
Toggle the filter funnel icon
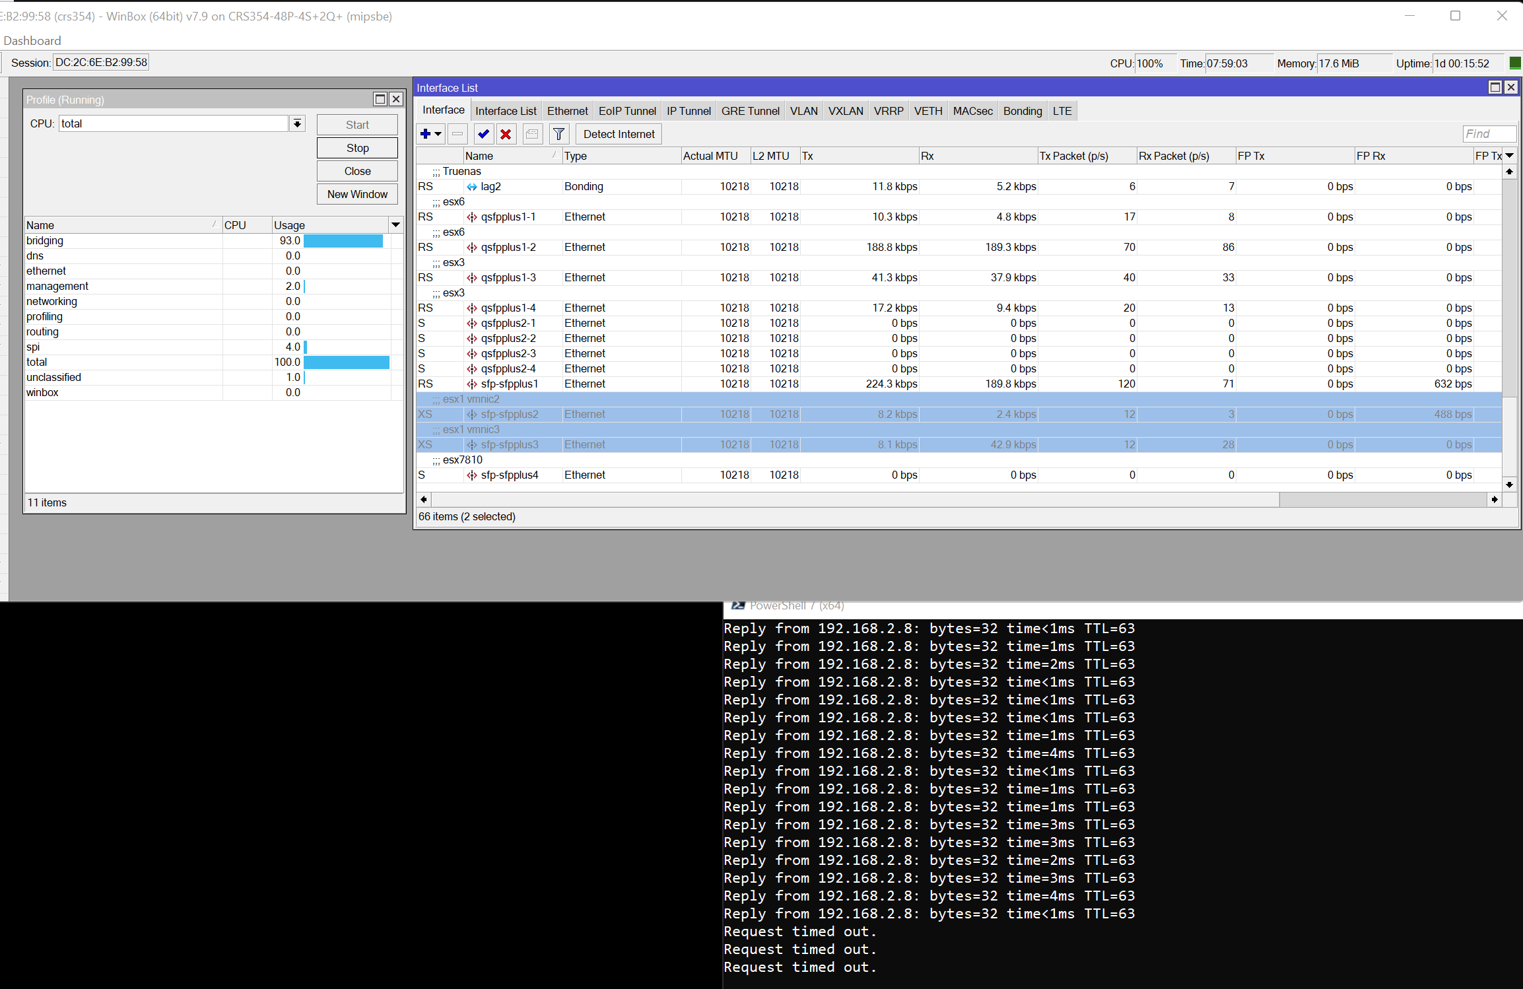(558, 134)
